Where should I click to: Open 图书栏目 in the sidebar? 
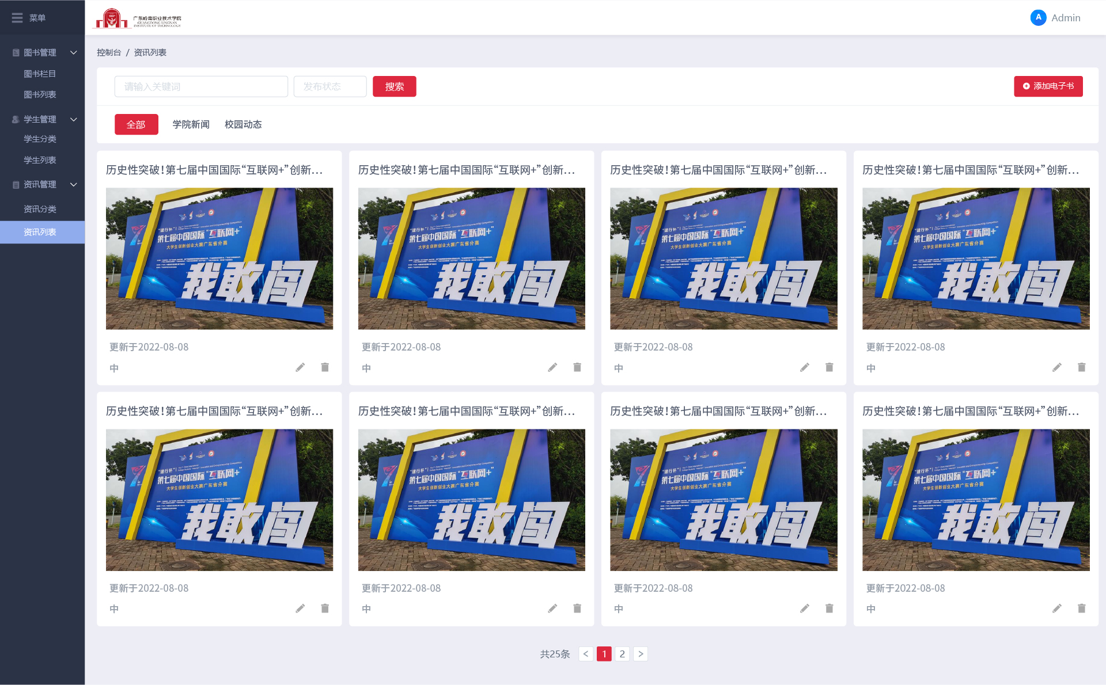tap(40, 74)
